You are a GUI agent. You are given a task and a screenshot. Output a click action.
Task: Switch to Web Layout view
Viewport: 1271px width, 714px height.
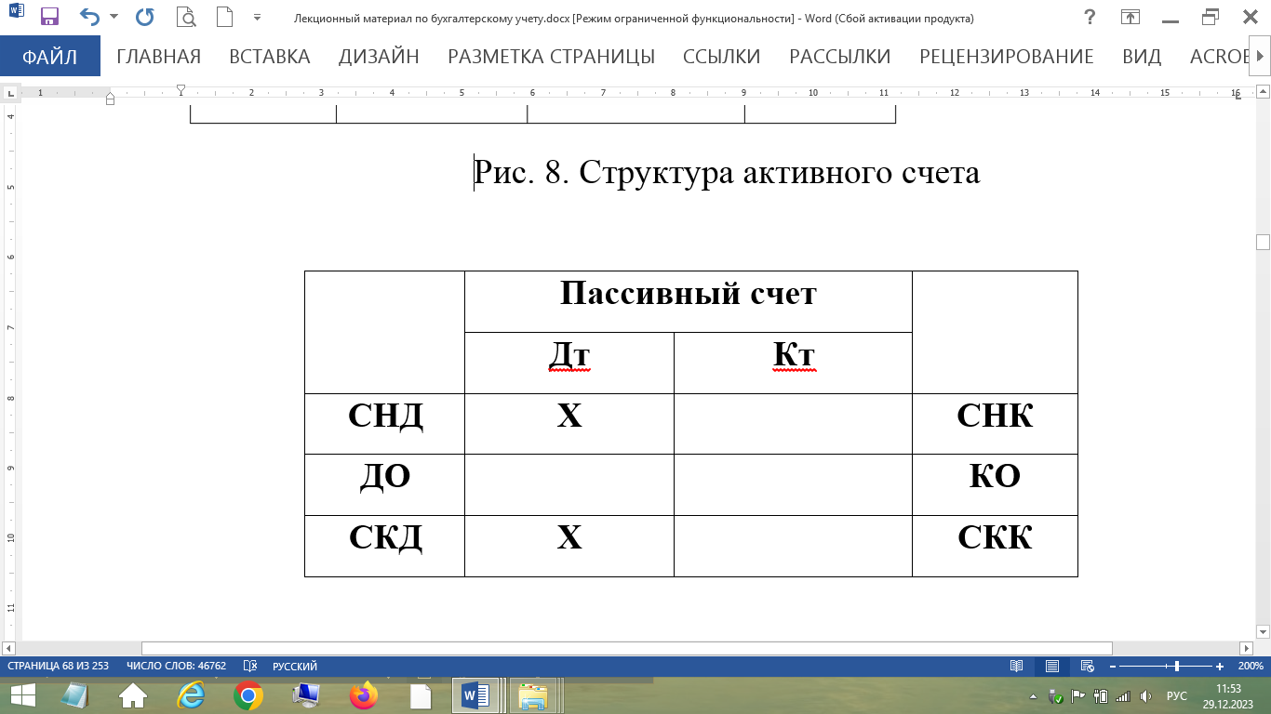[1087, 667]
